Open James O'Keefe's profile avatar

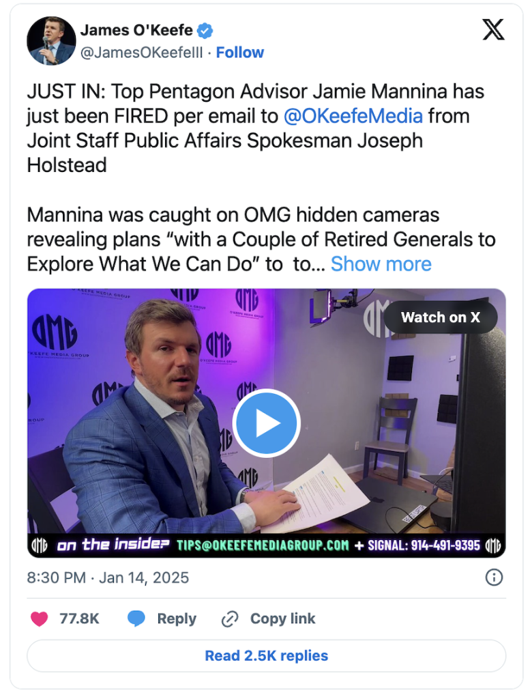(x=51, y=41)
